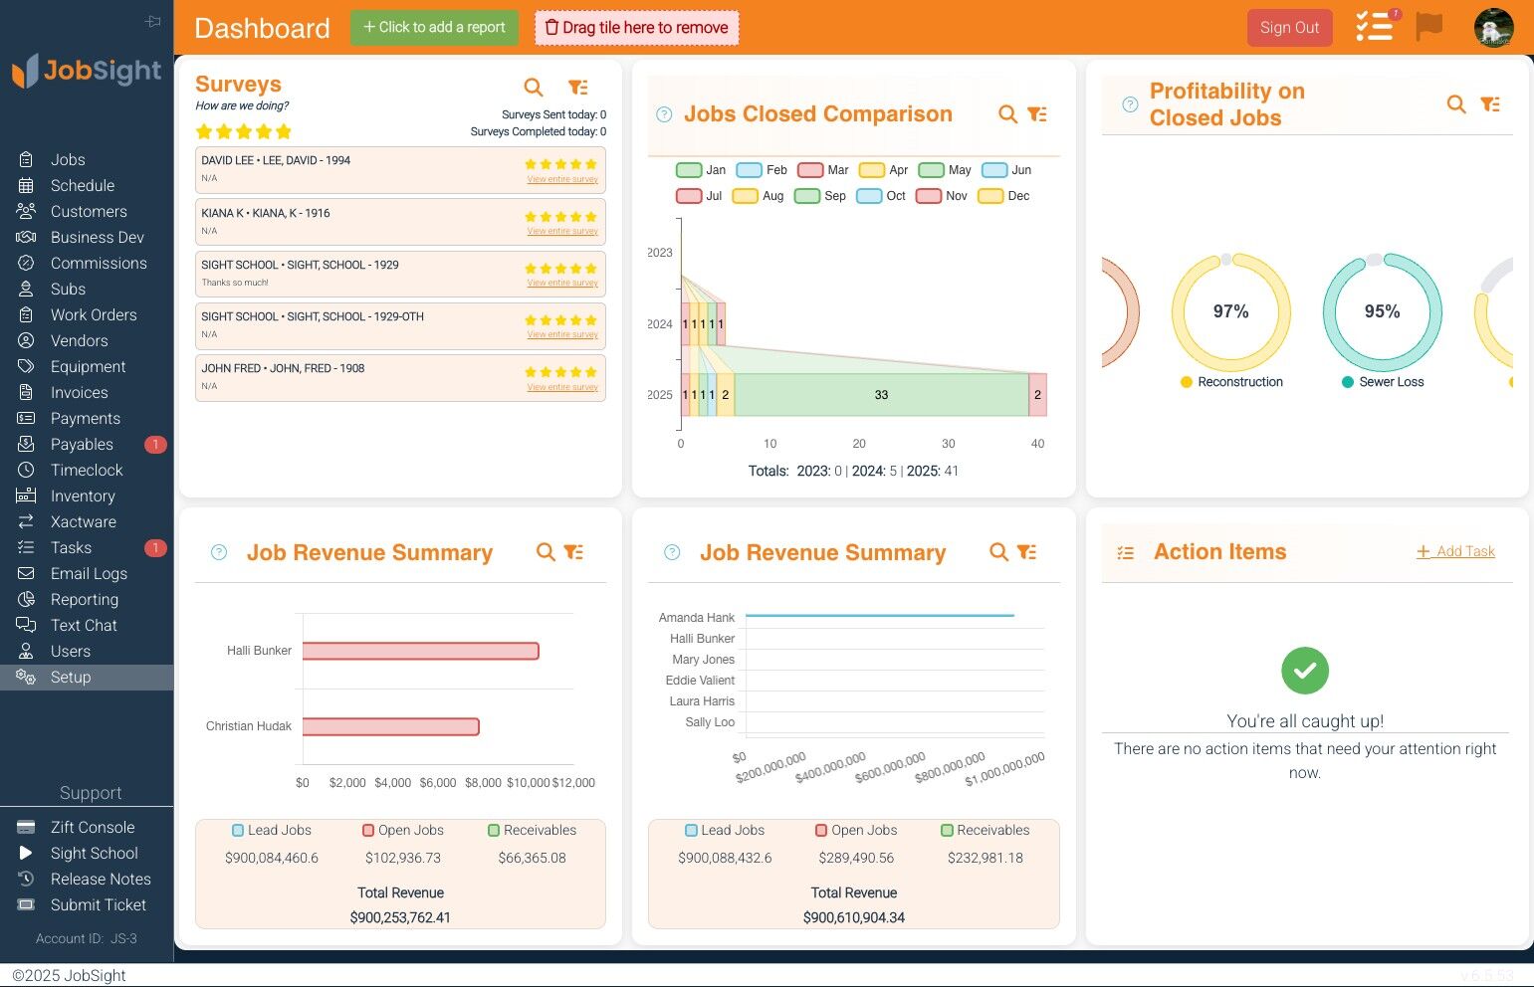Screen dimensions: 1534x987
Task: Toggle the Reconstruction legend item
Action: [1231, 382]
